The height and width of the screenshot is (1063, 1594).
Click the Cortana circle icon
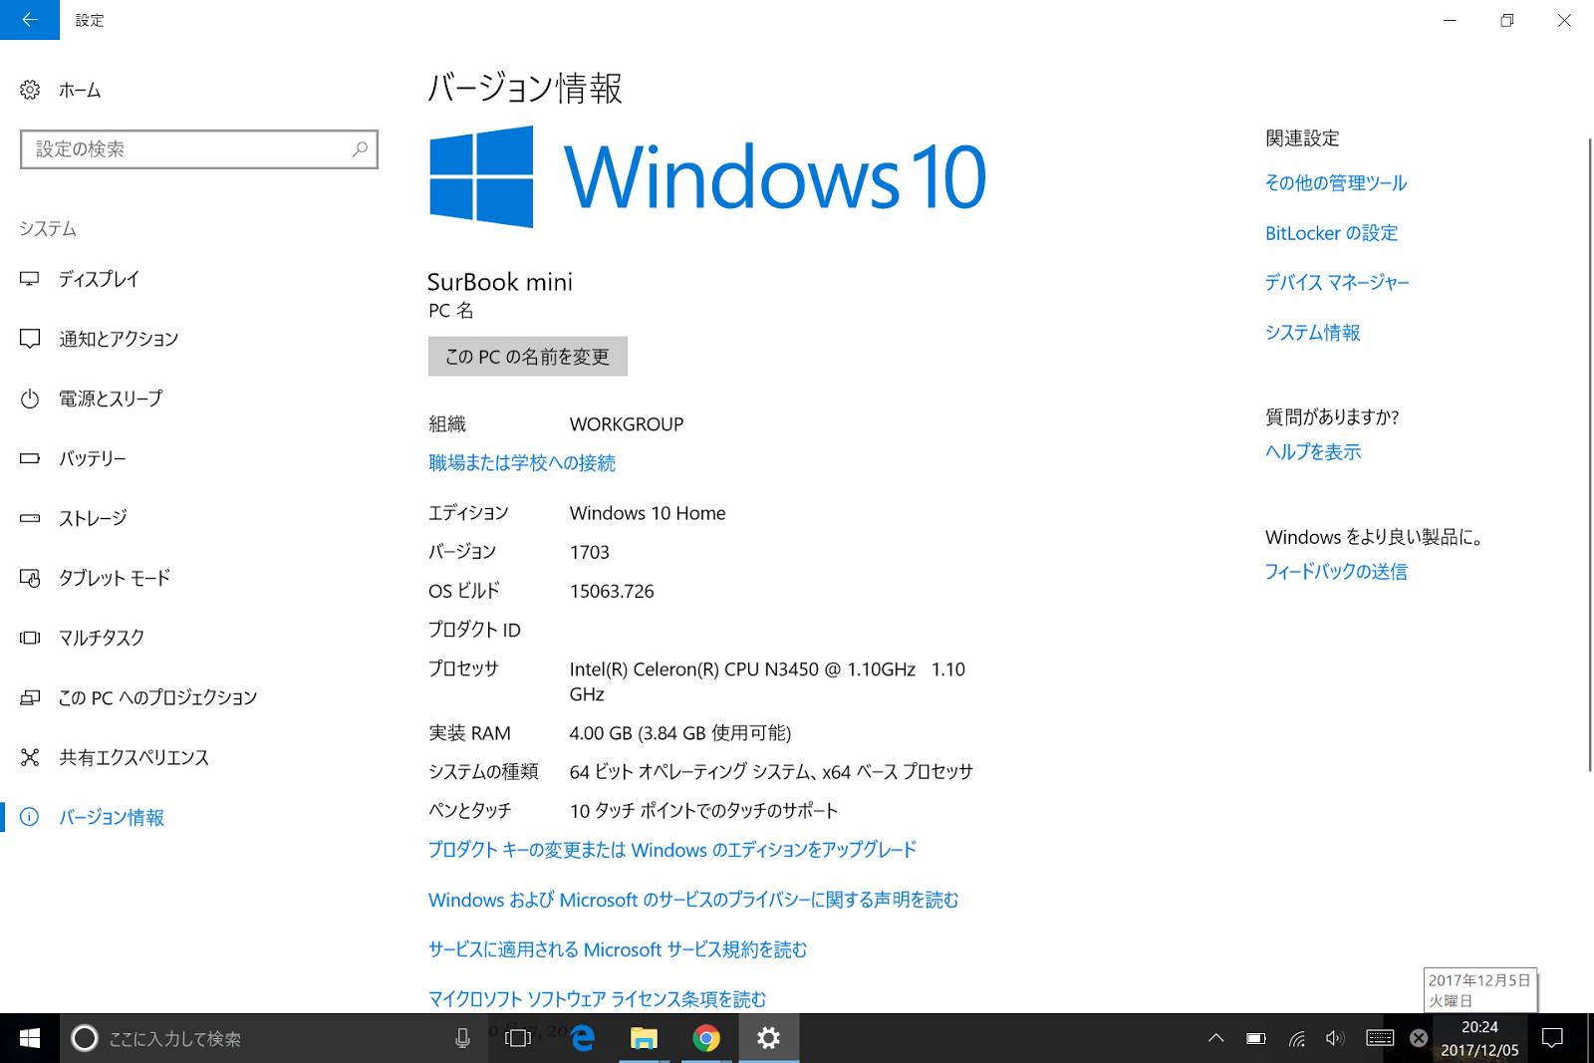pyautogui.click(x=85, y=1038)
